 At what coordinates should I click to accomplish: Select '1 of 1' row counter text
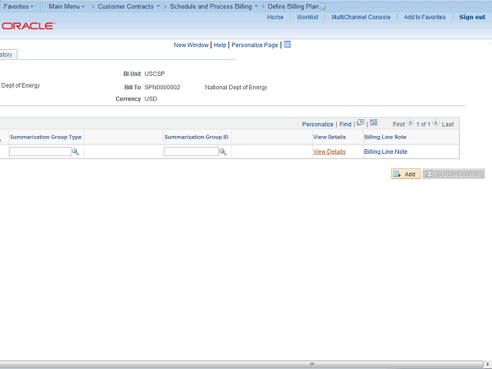423,125
